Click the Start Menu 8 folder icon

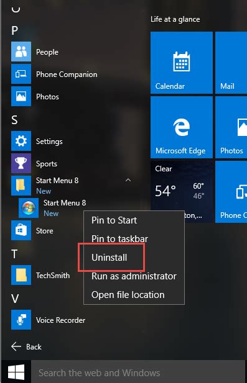[x=21, y=186]
